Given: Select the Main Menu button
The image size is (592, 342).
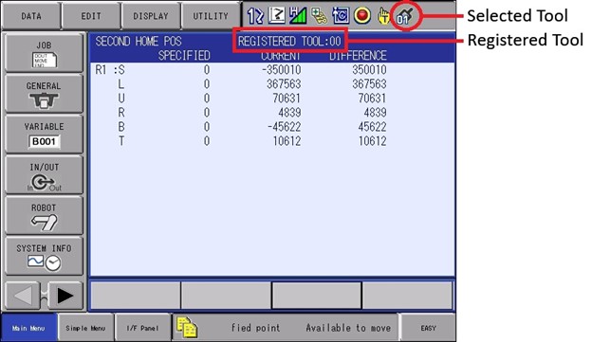Looking at the screenshot, I should point(28,328).
